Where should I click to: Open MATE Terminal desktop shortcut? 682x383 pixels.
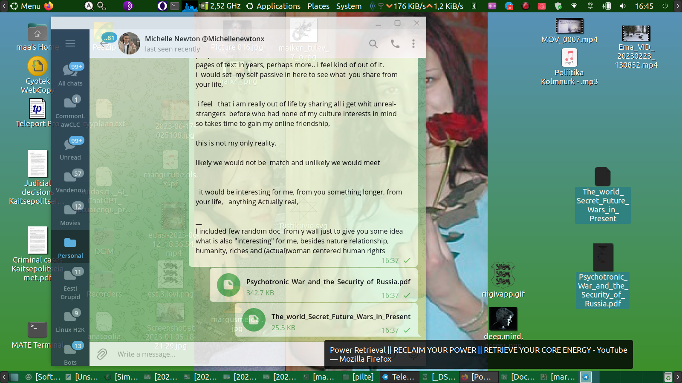click(x=38, y=336)
